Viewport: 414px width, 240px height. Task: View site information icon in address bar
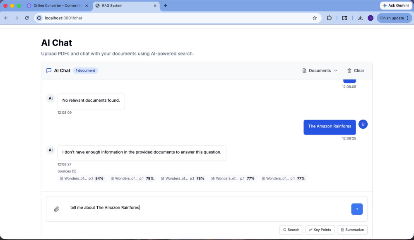tap(39, 18)
